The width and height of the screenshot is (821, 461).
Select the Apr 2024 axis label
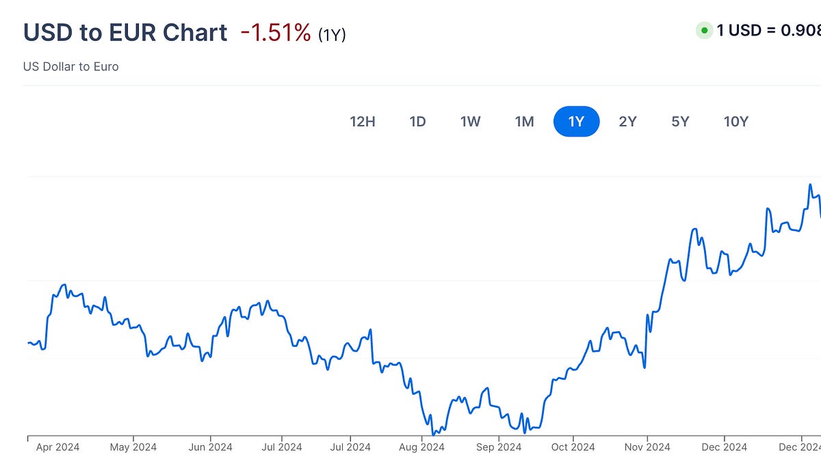pyautogui.click(x=58, y=447)
